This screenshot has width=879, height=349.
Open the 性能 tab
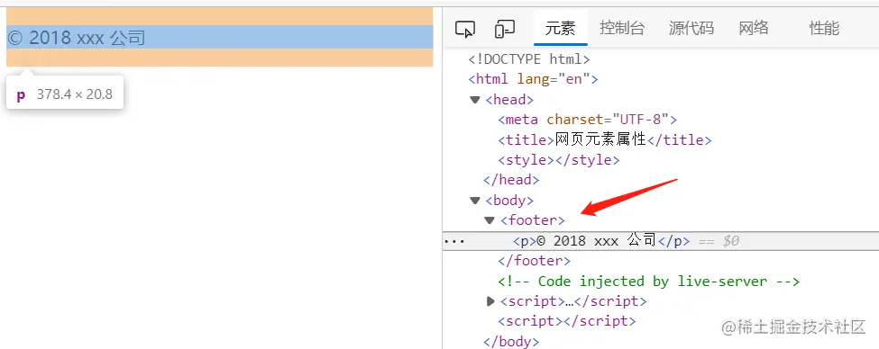(824, 28)
